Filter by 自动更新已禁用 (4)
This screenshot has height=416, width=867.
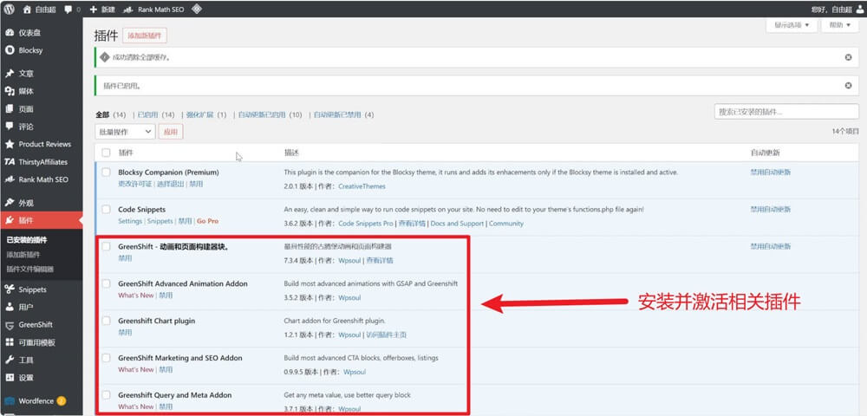(344, 115)
